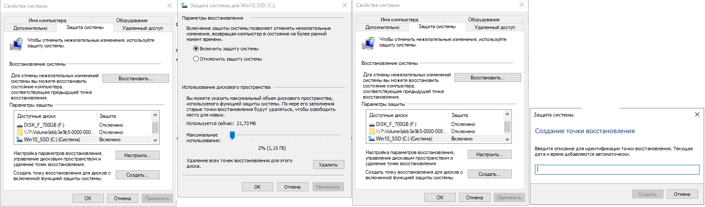Click the DISK_F_700GB drive icon in the left dialog
Screen dimensions: 705x207
(20, 125)
